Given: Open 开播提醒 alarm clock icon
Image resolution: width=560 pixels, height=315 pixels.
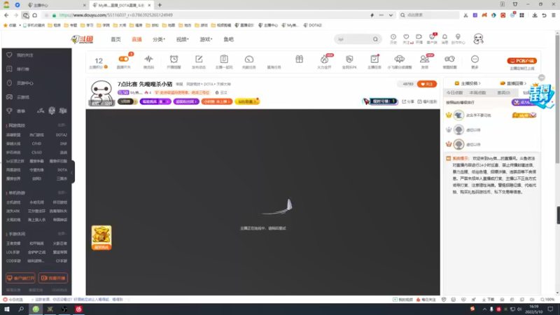Looking at the screenshot, I should click(174, 59).
